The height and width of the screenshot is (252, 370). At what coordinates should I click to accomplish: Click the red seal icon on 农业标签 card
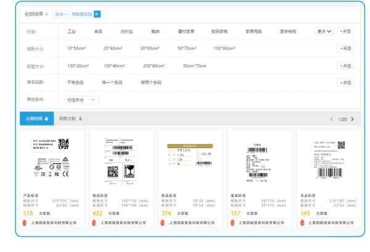tap(302, 222)
